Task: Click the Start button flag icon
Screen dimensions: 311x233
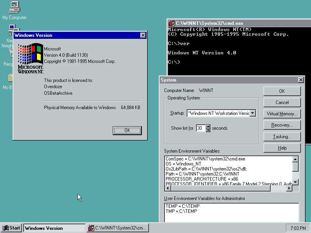Action: click(x=5, y=228)
